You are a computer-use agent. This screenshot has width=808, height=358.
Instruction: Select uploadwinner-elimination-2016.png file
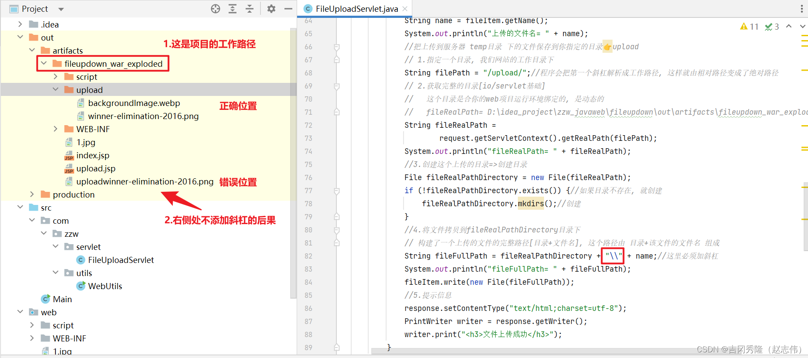pos(145,181)
